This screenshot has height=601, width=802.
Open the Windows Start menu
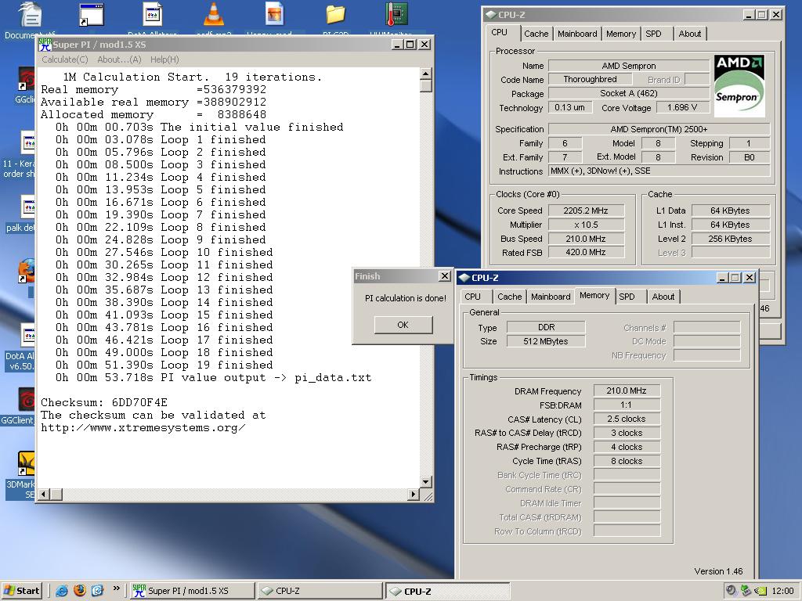(x=21, y=591)
